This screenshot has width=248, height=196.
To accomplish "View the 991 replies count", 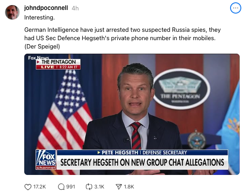I will pyautogui.click(x=70, y=187).
